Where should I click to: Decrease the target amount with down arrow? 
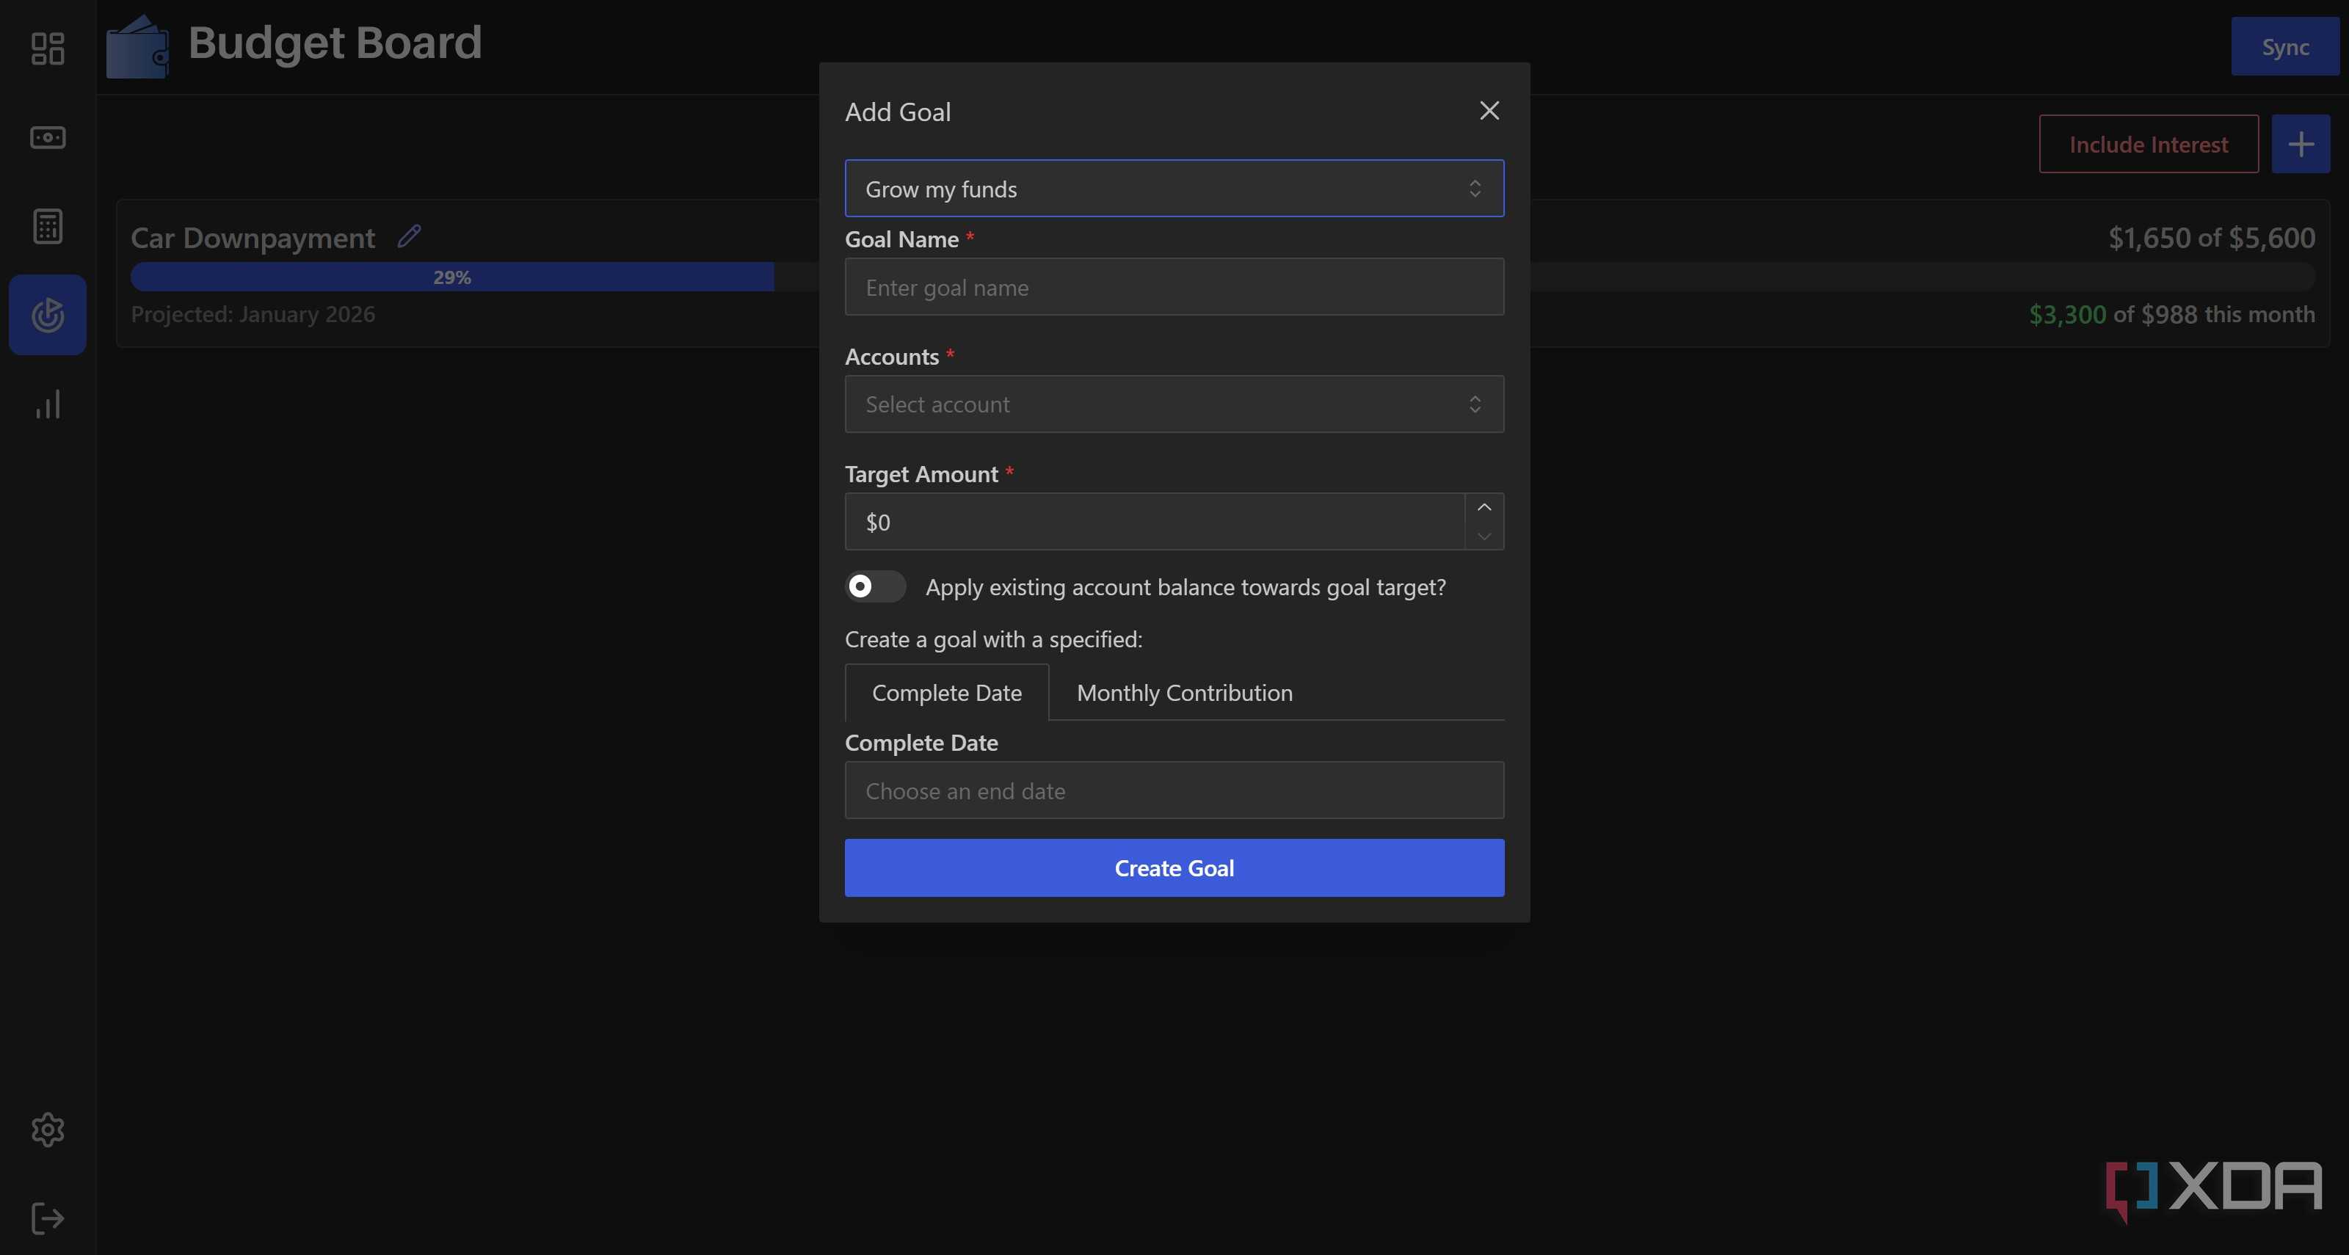[x=1484, y=536]
